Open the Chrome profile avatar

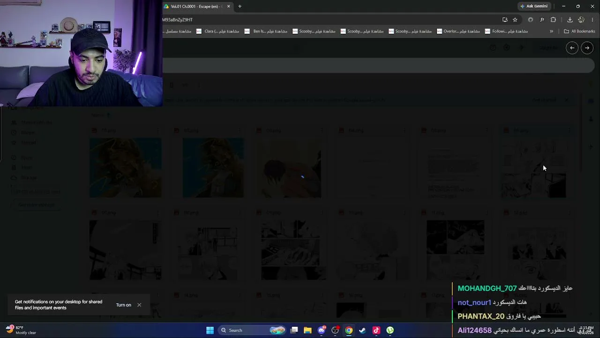581,20
